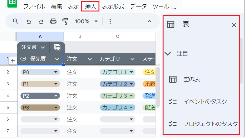Select row 2 header
245x138 pixels.
pyautogui.click(x=8, y=72)
